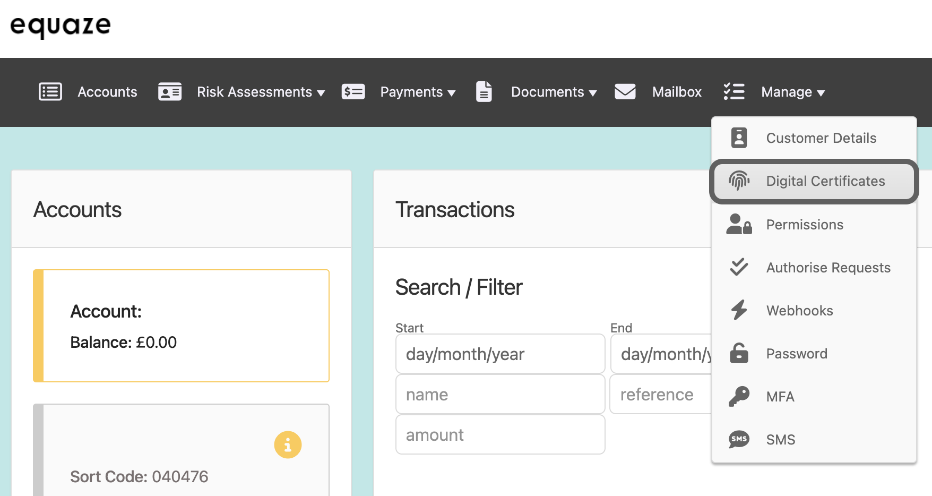Screen dimensions: 932x496
Task: Click the equaze logo
Action: point(61,27)
